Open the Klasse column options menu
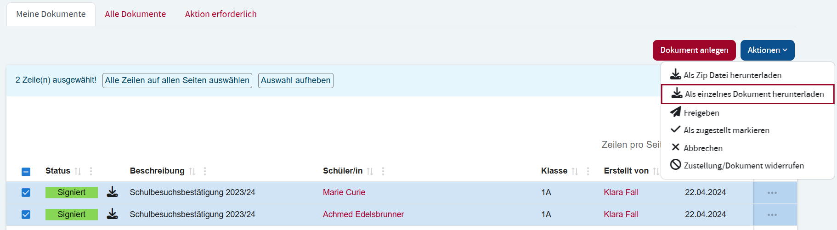Screen dimensions: 837x230 click(x=588, y=171)
